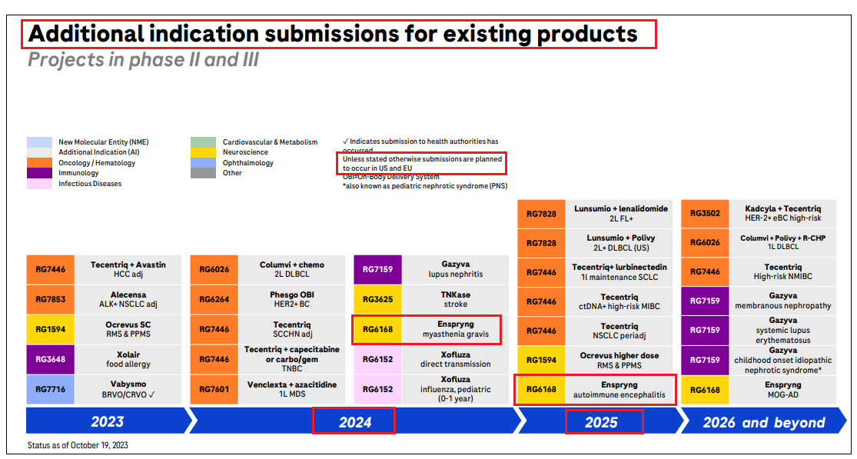857x459 pixels.
Task: Select the purple Immunology legend swatch
Action: (x=40, y=173)
